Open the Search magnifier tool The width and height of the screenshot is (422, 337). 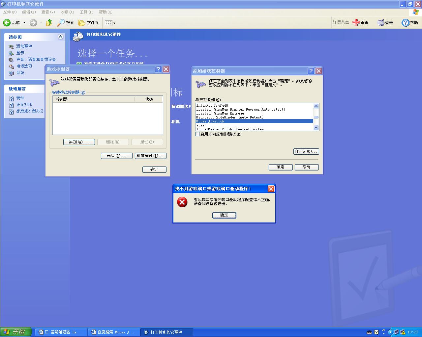coord(61,23)
